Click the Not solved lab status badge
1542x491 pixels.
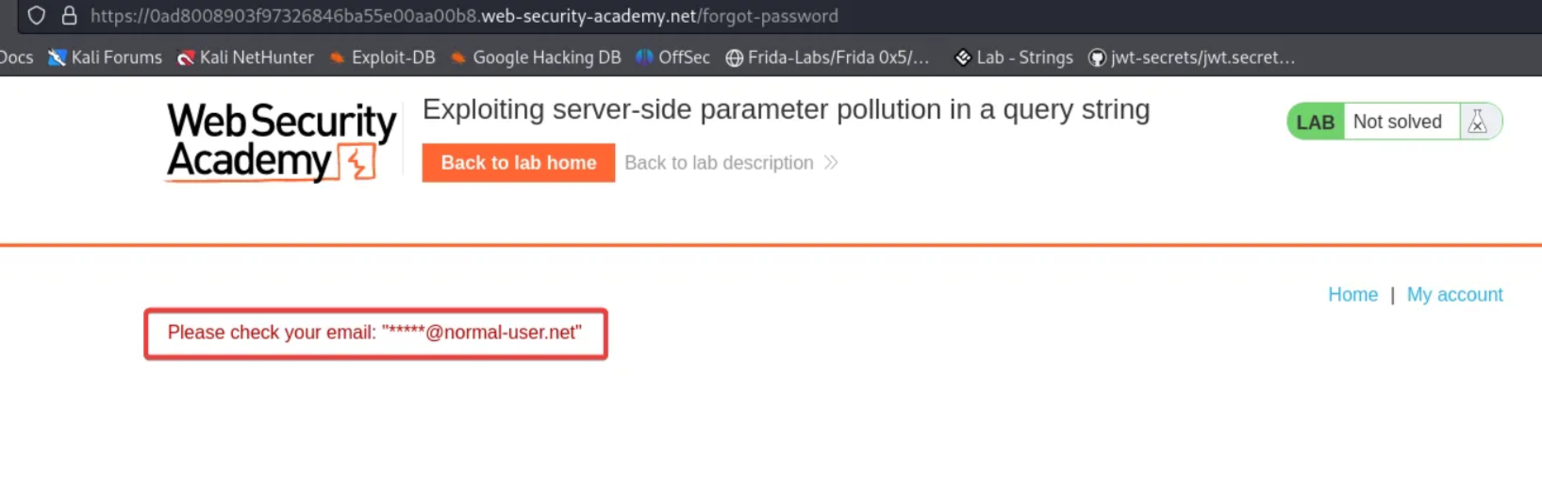(x=1397, y=122)
